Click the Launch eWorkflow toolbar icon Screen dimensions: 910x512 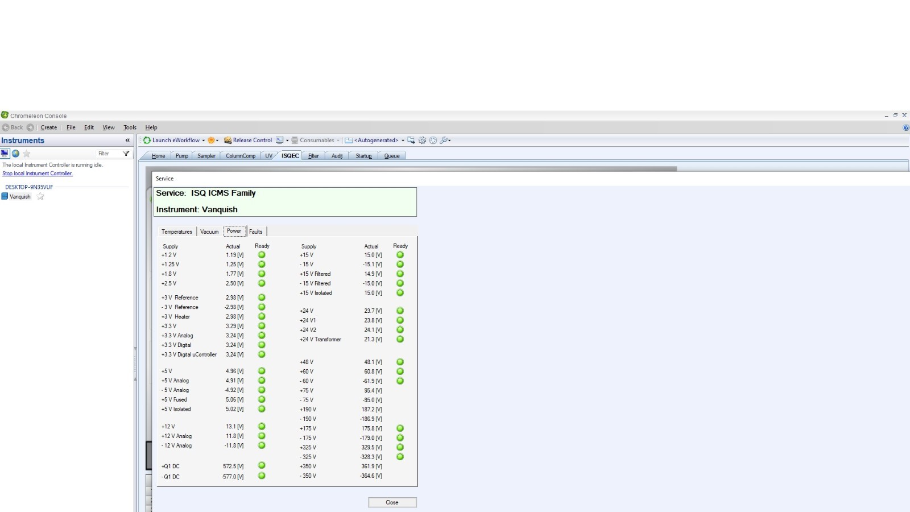tap(147, 141)
